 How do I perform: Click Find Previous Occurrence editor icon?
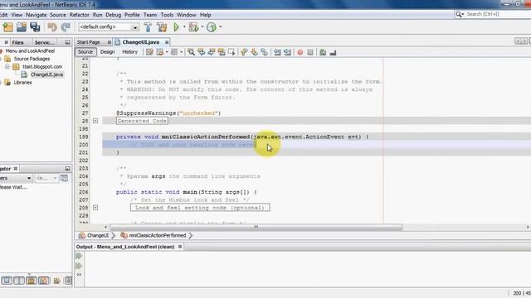pos(201,52)
